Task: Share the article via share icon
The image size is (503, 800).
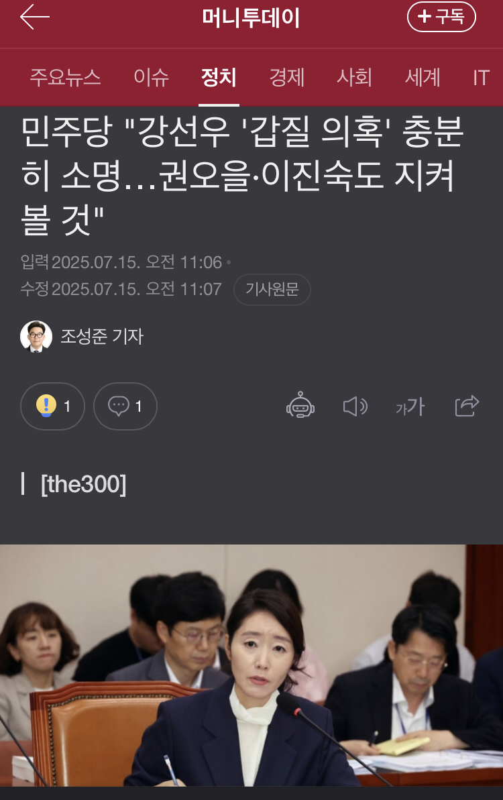Action: pos(467,406)
